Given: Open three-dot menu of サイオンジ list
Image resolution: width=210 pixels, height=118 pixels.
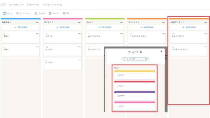Looking at the screenshot, I should click(164, 22).
